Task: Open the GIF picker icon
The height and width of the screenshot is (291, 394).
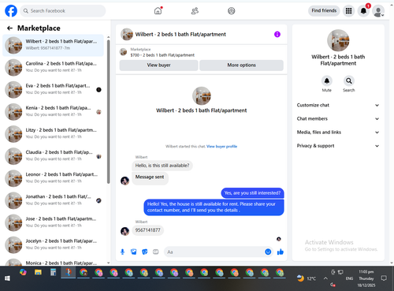Action: click(x=156, y=252)
